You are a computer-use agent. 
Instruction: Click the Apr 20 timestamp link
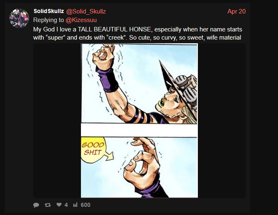click(x=237, y=11)
